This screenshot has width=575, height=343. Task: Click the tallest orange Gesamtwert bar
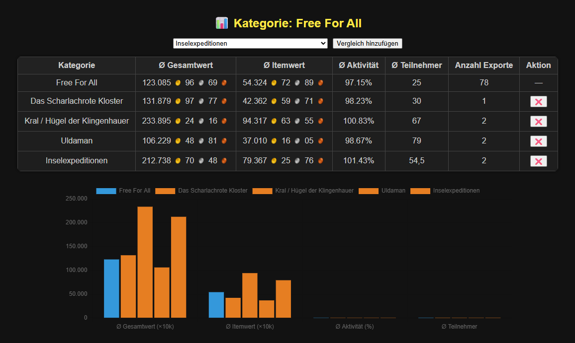145,262
